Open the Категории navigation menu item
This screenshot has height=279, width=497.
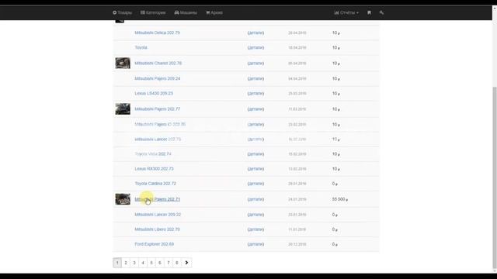coord(153,12)
